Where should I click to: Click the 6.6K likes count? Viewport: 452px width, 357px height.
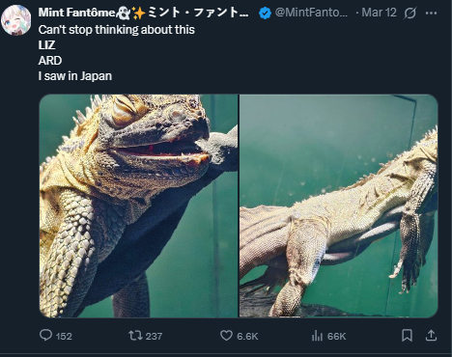[x=247, y=337]
